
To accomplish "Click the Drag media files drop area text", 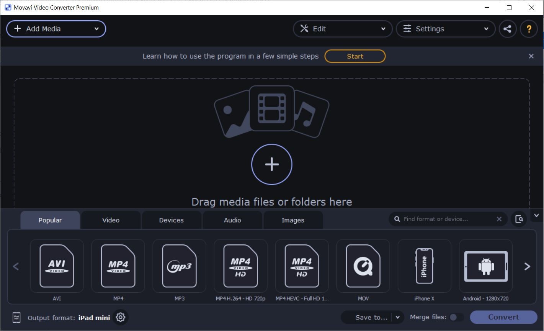I will point(272,202).
